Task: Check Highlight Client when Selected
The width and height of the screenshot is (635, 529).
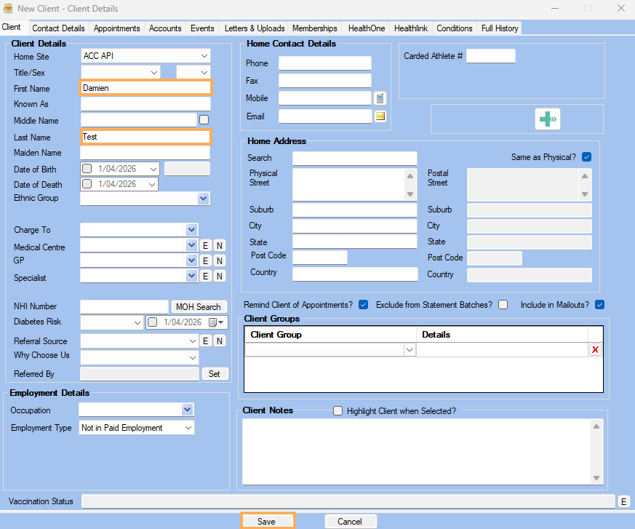Action: tap(338, 410)
